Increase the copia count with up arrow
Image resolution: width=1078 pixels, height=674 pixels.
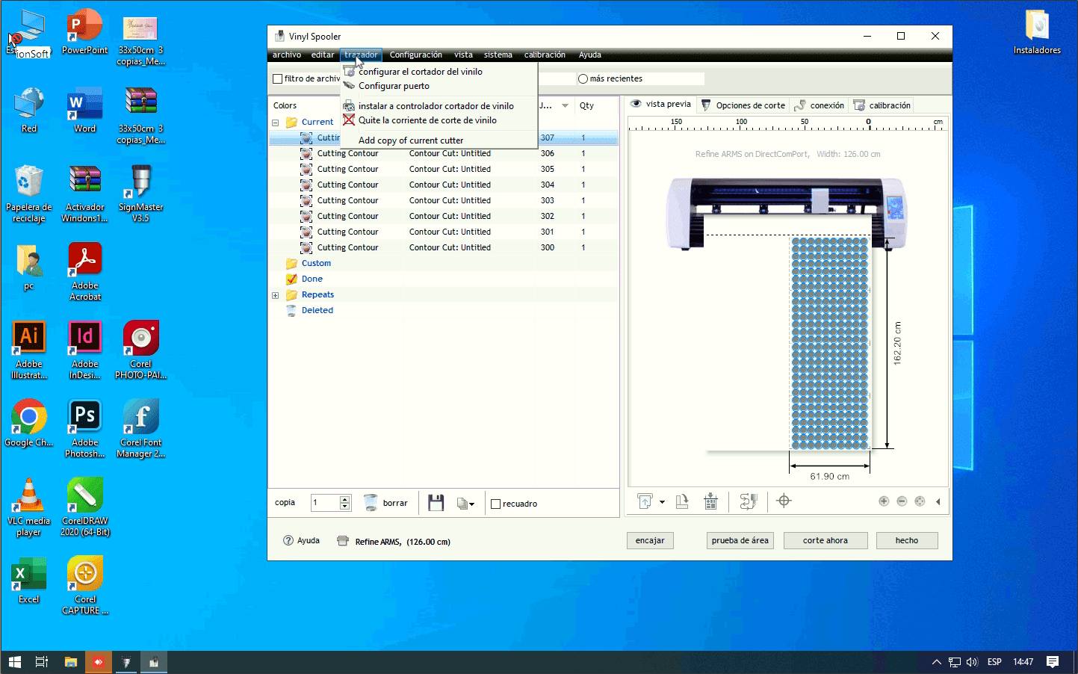(x=344, y=499)
